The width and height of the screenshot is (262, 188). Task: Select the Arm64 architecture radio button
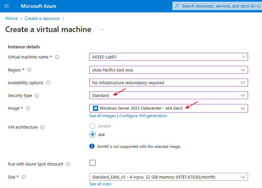pyautogui.click(x=93, y=126)
